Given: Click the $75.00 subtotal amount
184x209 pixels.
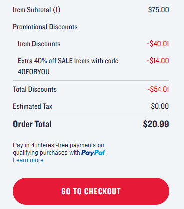Looking at the screenshot, I should click(158, 10).
